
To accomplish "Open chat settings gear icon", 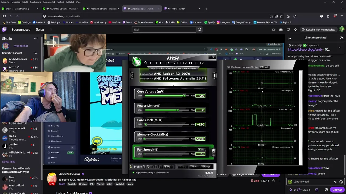I will [x=326, y=190].
